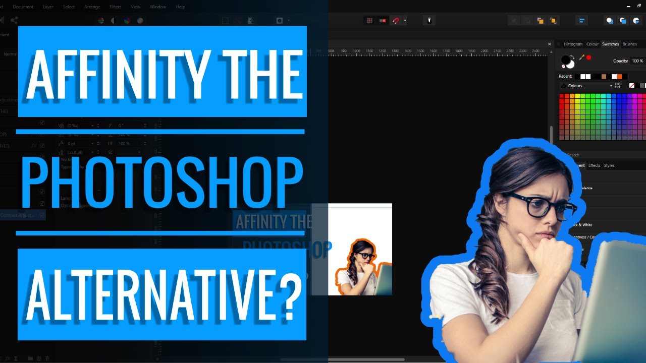Screen dimensions: 646x363
Task: Open the Filters menu
Action: [x=115, y=7]
